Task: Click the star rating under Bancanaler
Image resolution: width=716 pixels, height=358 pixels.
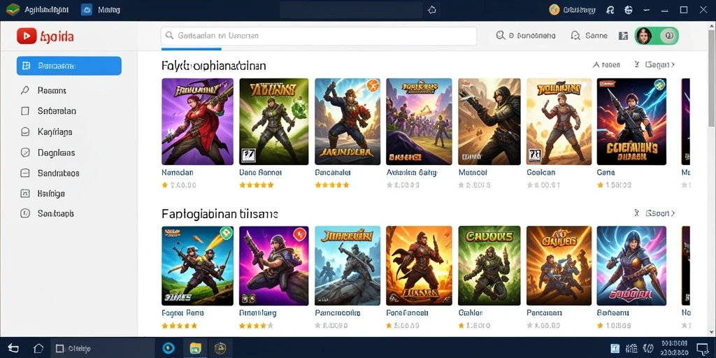Action: (332, 185)
